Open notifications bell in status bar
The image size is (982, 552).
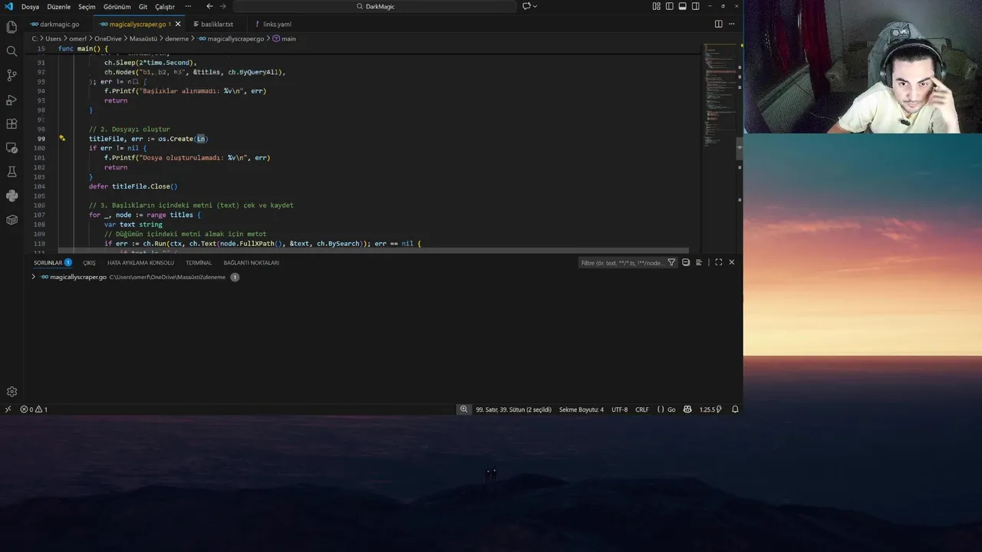(735, 409)
